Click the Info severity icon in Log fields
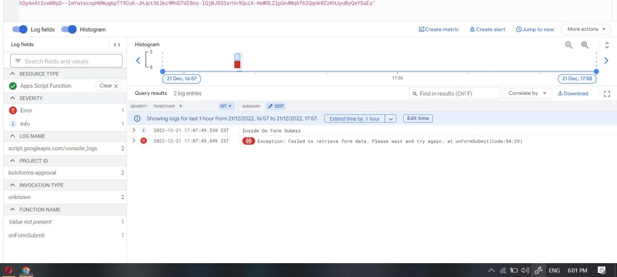 tap(13, 124)
